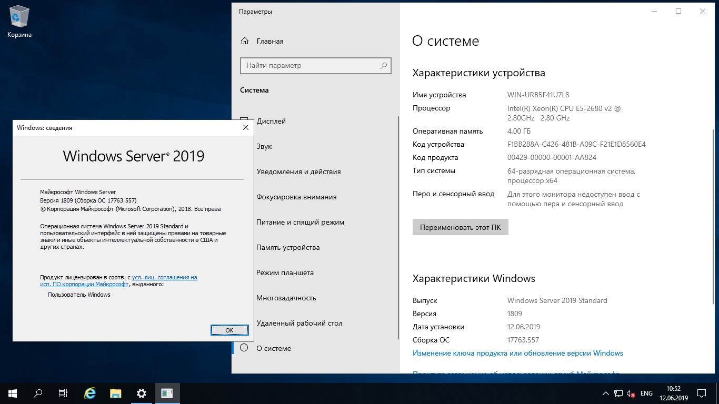This screenshot has height=404, width=719.
Task: Click device name WIN-URB5F41U7L8
Action: tap(538, 95)
